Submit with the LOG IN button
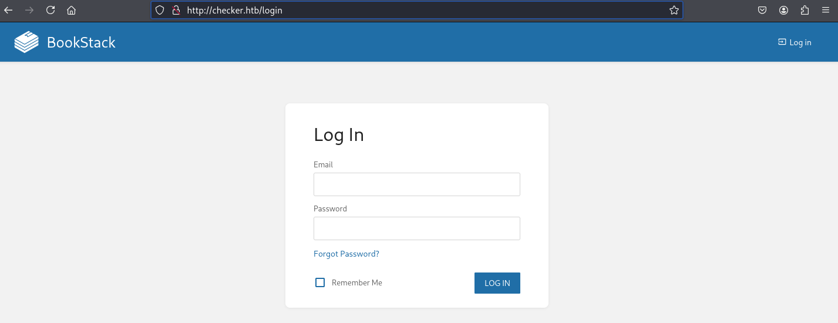838x323 pixels. [x=497, y=283]
